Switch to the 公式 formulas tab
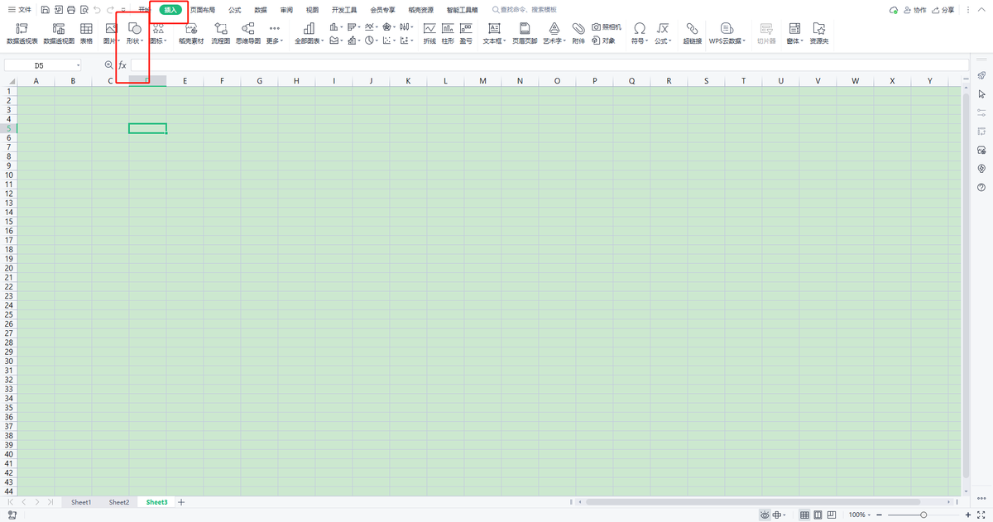 tap(235, 10)
